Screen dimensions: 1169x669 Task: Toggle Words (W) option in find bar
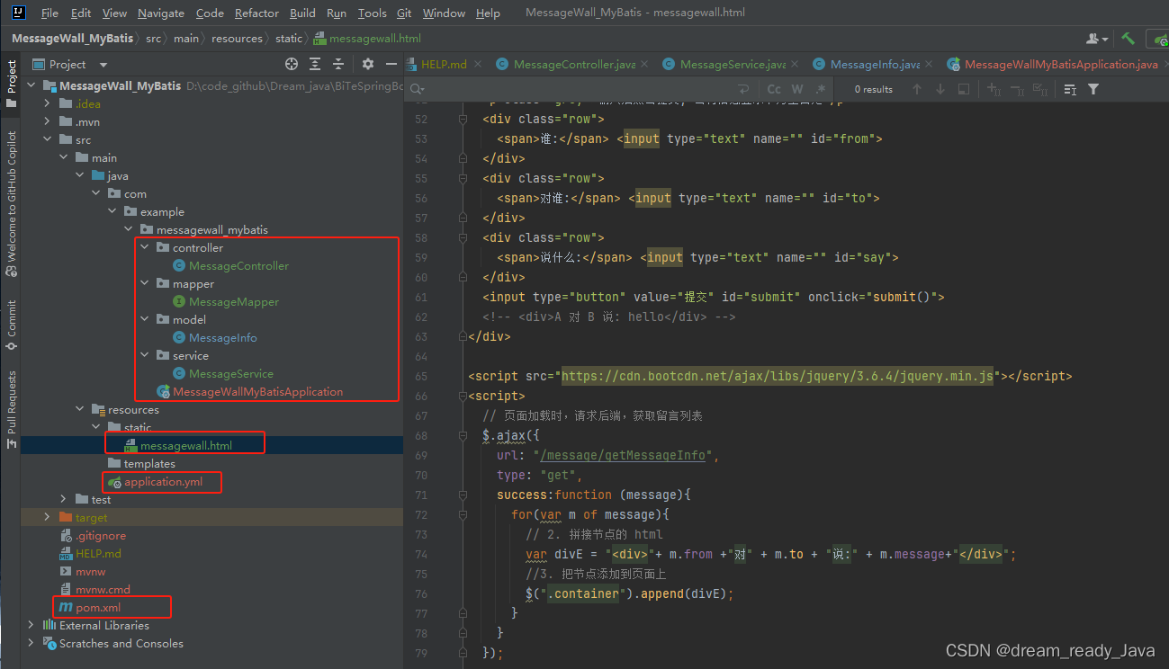pos(797,89)
